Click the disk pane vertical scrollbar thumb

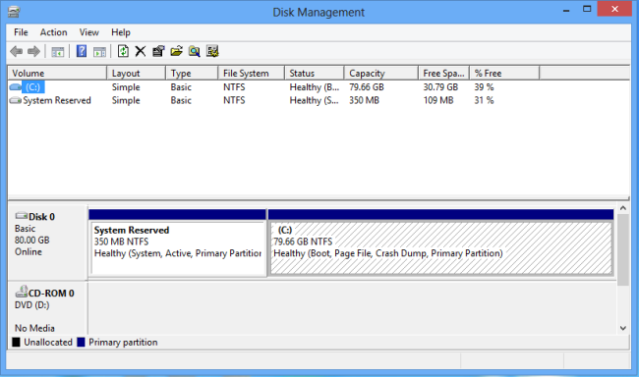click(x=623, y=249)
